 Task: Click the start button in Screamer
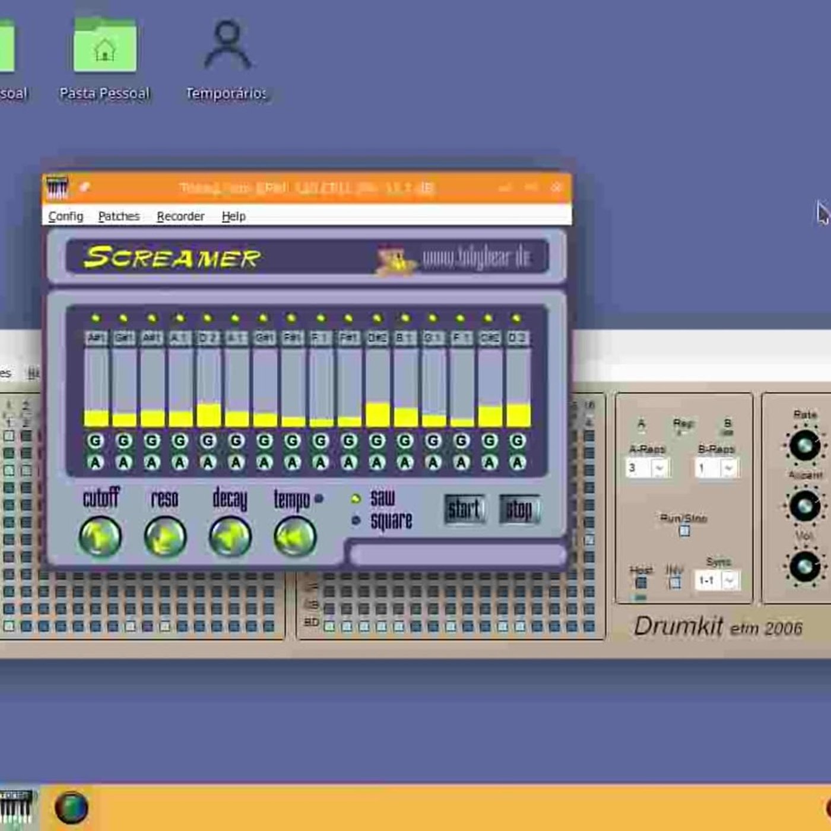pyautogui.click(x=465, y=509)
